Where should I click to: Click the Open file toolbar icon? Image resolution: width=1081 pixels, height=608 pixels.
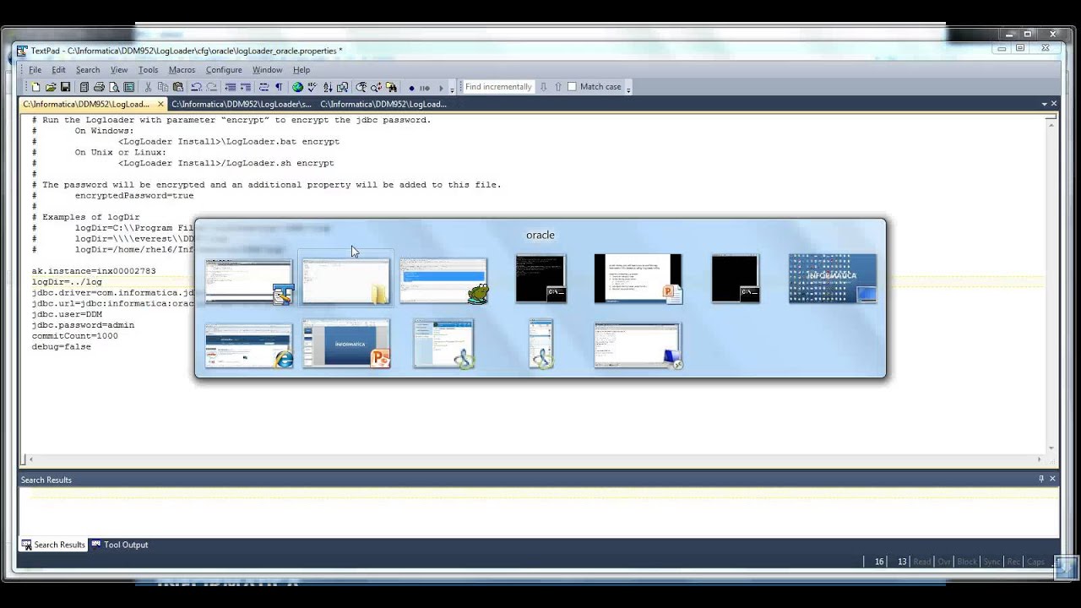coord(51,87)
